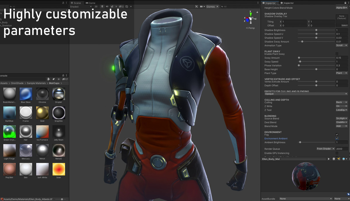The width and height of the screenshot is (350, 201).
Task: Play the material preview animation
Action: click(x=329, y=159)
